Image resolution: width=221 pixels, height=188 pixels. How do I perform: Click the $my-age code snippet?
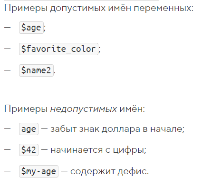click(x=38, y=171)
